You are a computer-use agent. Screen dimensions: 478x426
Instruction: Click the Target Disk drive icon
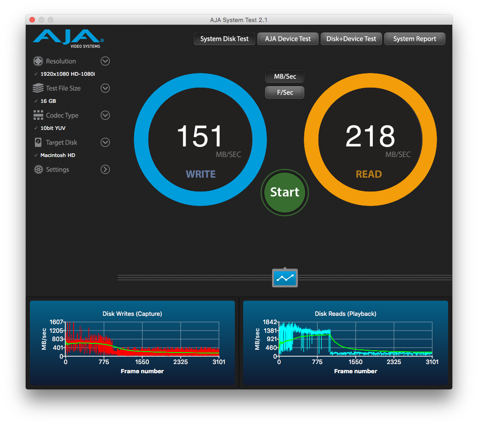(x=38, y=142)
